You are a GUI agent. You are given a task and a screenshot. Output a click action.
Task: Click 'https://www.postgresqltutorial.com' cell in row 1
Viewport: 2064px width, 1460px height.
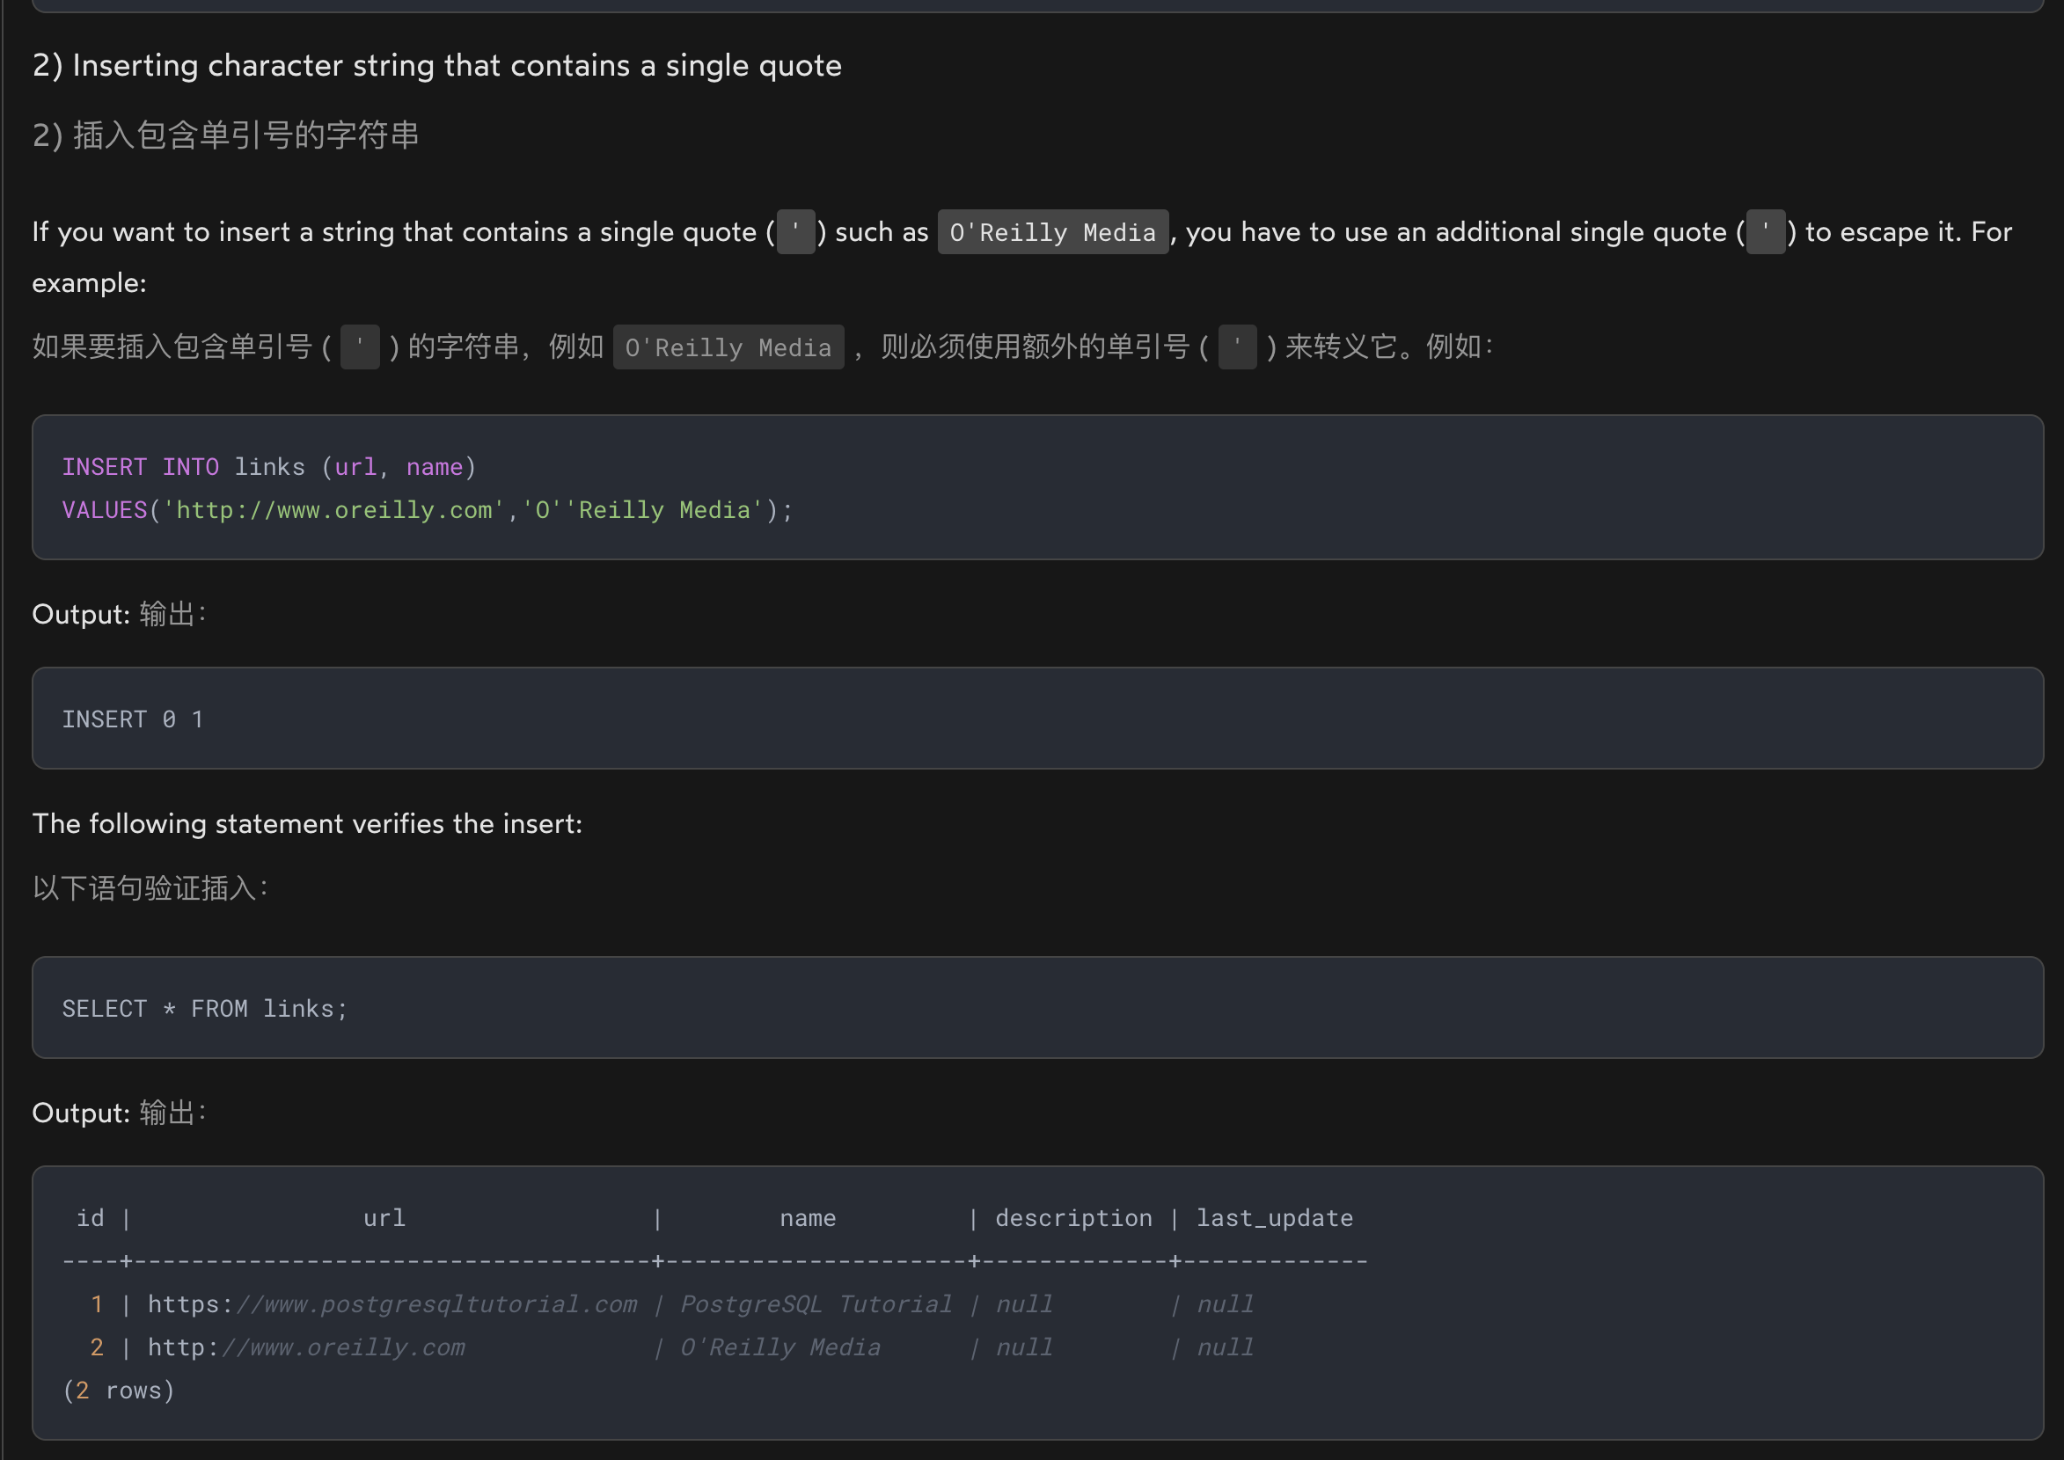(x=393, y=1304)
